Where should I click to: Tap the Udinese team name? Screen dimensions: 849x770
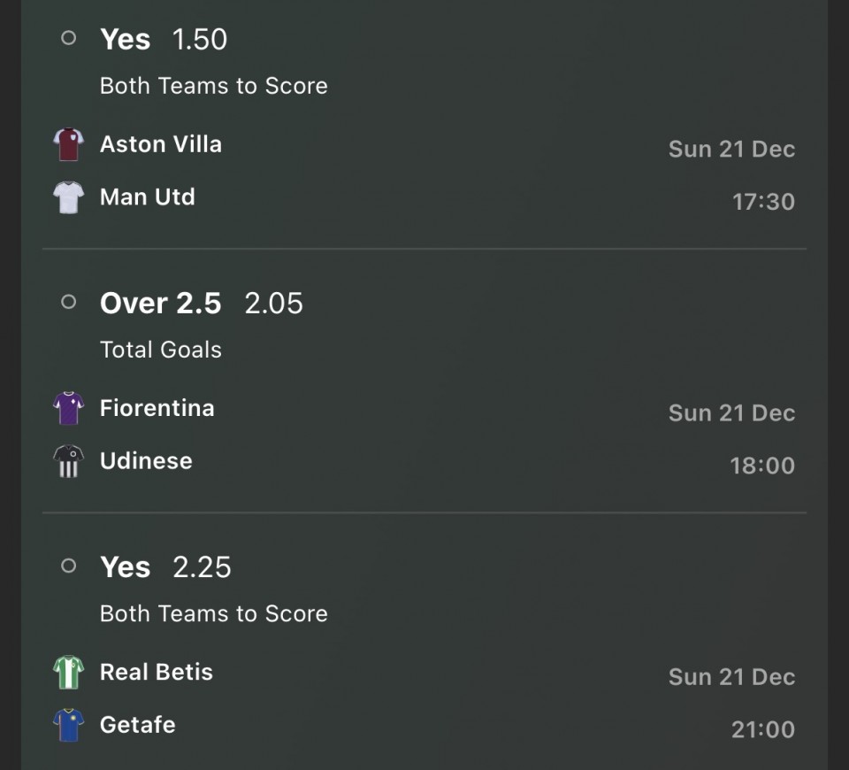[146, 461]
